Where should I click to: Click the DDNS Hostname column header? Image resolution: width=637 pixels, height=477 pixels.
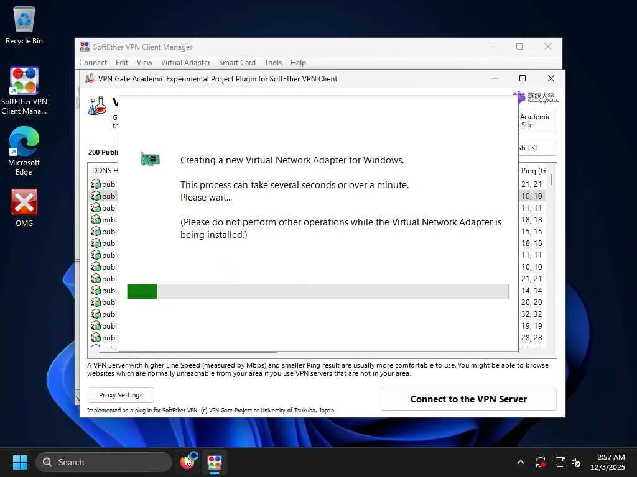(x=105, y=171)
